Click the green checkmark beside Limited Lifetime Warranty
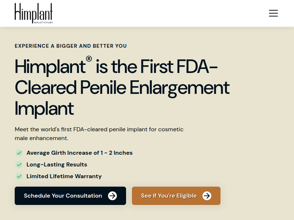 (19, 176)
